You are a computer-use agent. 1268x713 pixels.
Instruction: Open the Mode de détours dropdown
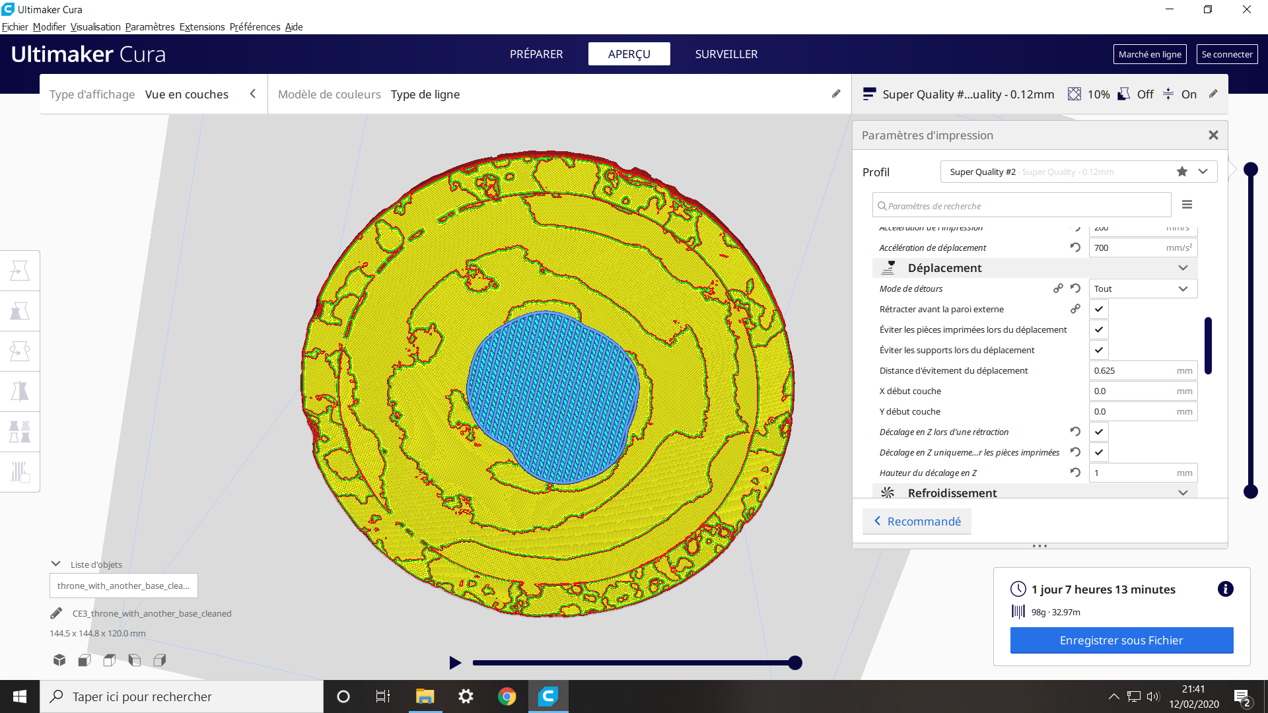(1143, 289)
